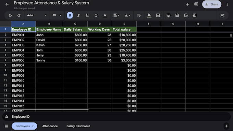The width and height of the screenshot is (233, 131).
Task: Click the Undo icon
Action: pyautogui.click(x=10, y=15)
